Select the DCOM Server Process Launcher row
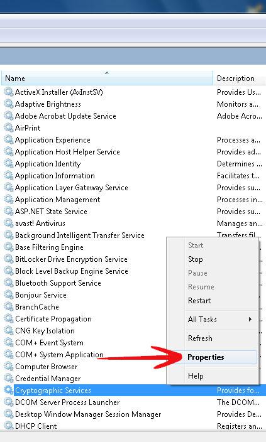Screen dimensions: 266x442 click(x=133, y=402)
